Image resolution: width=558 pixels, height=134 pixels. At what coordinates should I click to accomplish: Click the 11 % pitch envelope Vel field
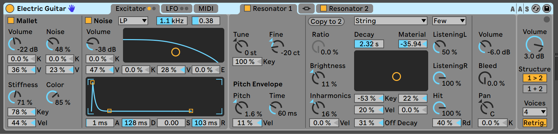(247, 123)
